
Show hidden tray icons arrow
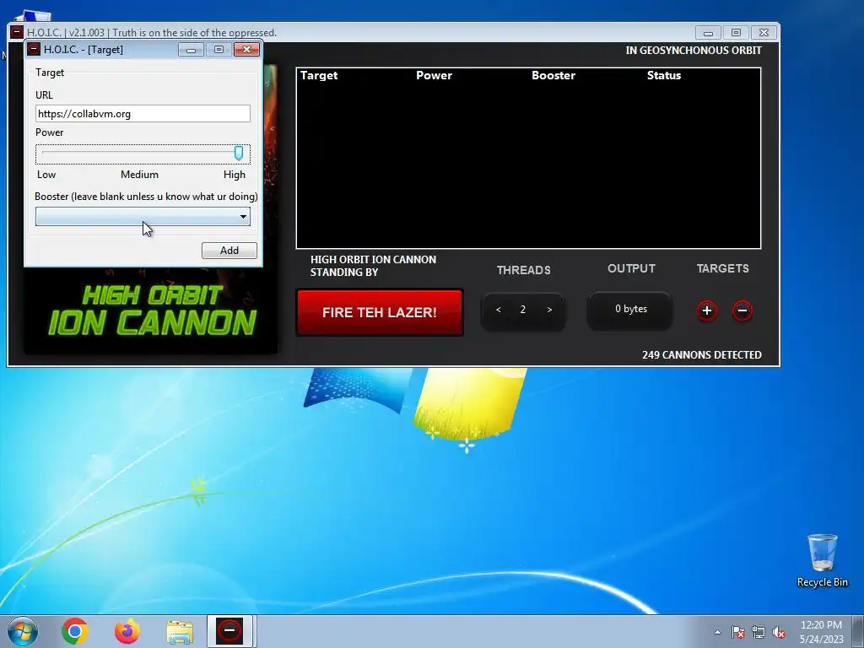point(717,632)
